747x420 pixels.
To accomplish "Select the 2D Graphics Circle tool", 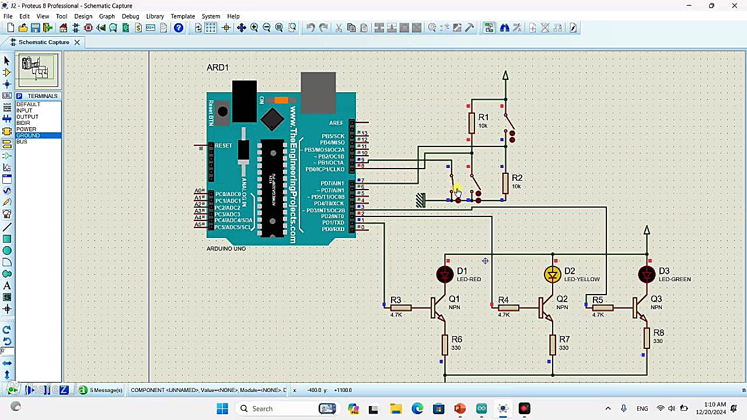I will (x=7, y=250).
